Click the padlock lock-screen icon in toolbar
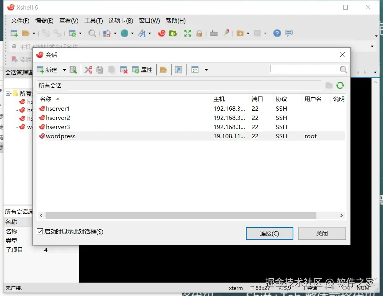The width and height of the screenshot is (383, 296). coord(199,33)
